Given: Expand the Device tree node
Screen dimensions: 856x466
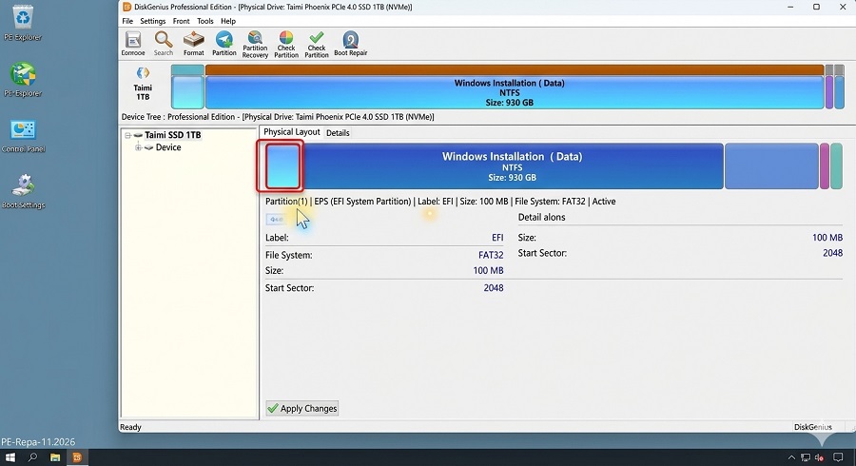Looking at the screenshot, I should tap(138, 147).
